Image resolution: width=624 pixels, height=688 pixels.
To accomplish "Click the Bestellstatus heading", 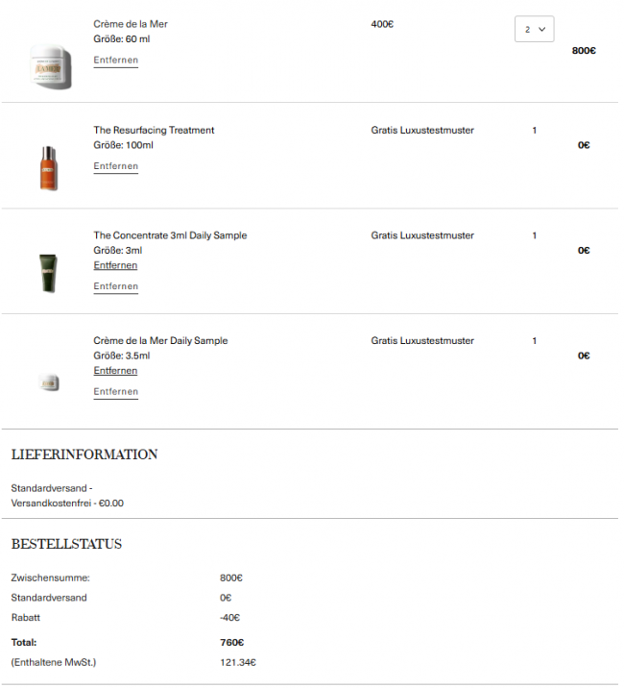I will point(66,544).
